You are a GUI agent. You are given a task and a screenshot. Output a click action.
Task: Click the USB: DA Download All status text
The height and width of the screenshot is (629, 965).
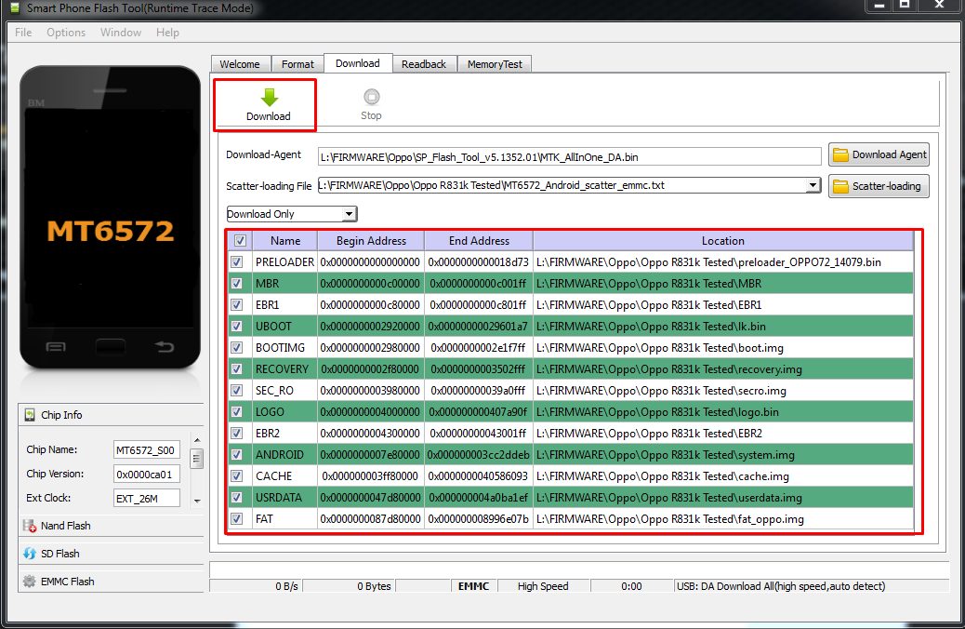point(781,586)
